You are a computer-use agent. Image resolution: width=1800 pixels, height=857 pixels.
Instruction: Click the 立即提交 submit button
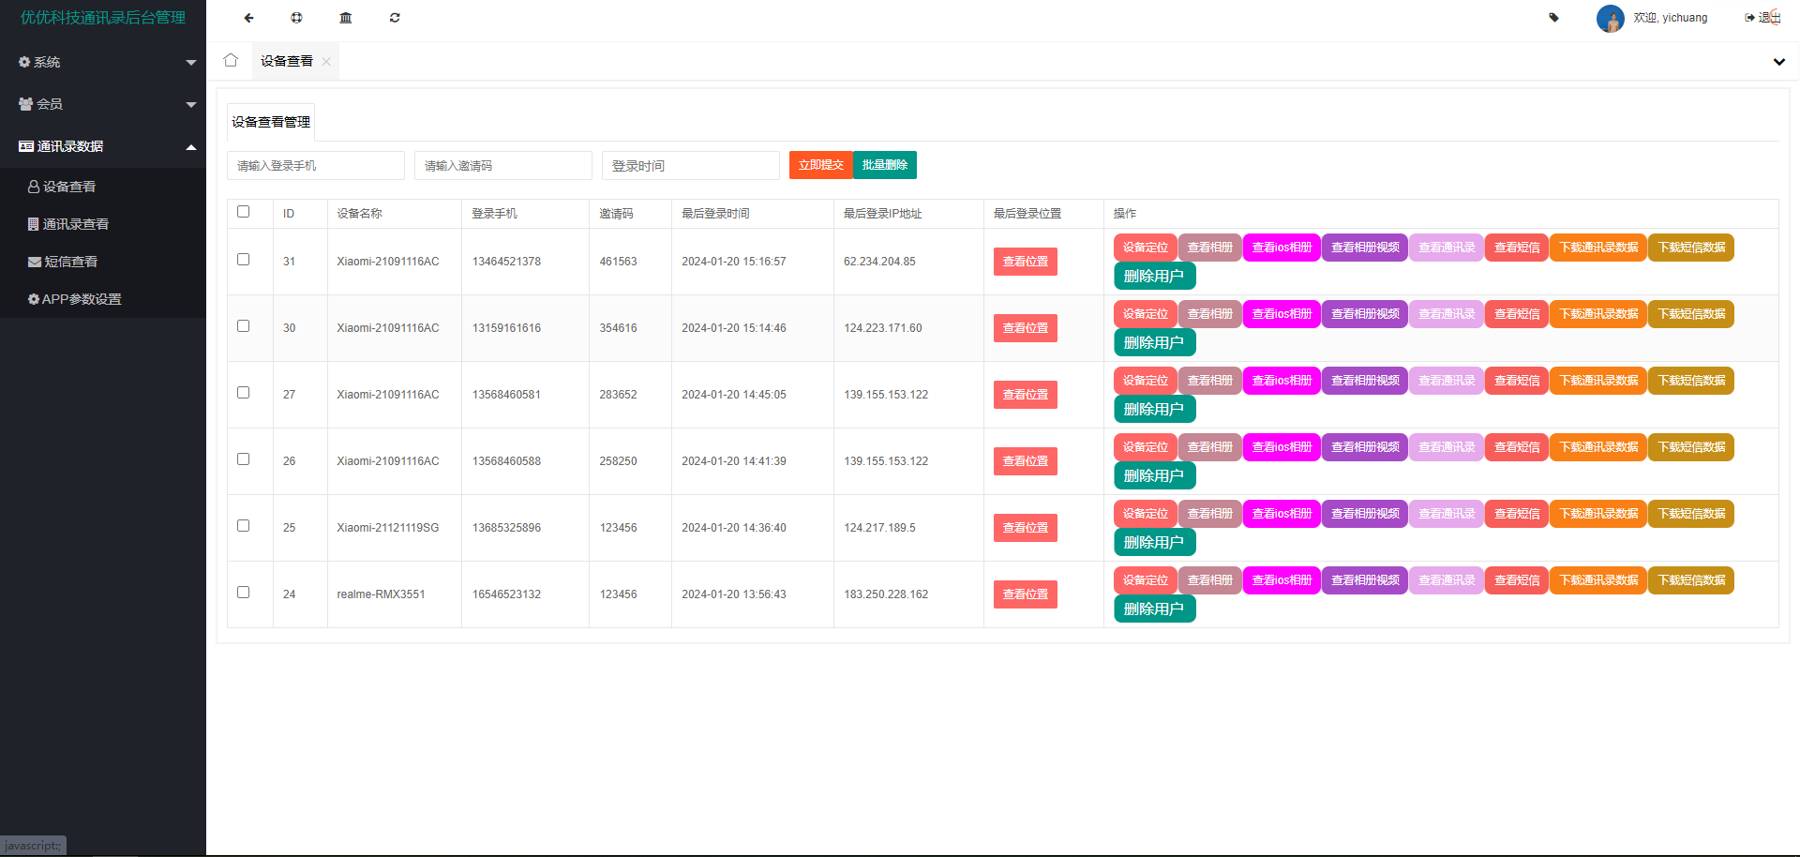coord(820,165)
